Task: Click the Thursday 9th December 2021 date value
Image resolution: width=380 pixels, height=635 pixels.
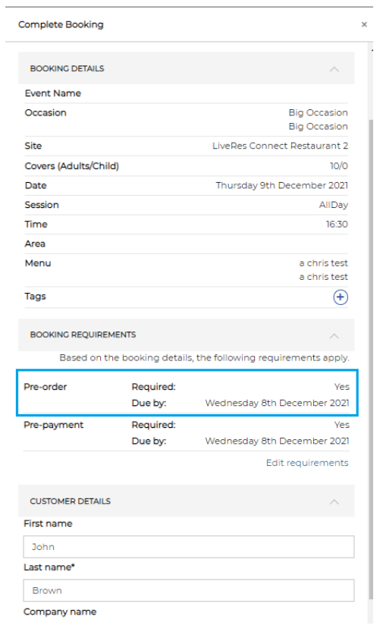Action: [x=281, y=185]
